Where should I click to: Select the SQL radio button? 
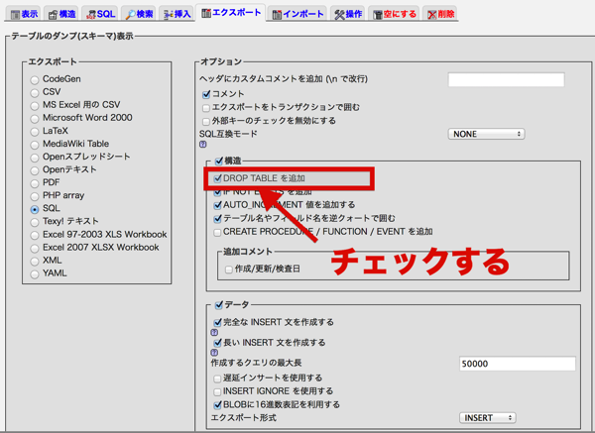click(35, 209)
